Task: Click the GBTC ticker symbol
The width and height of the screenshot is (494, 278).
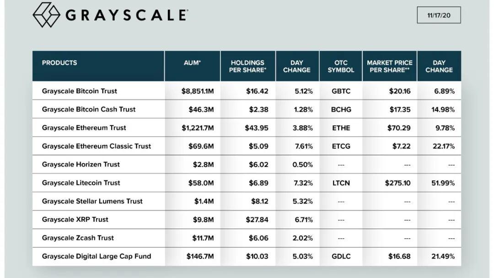Action: (341, 91)
